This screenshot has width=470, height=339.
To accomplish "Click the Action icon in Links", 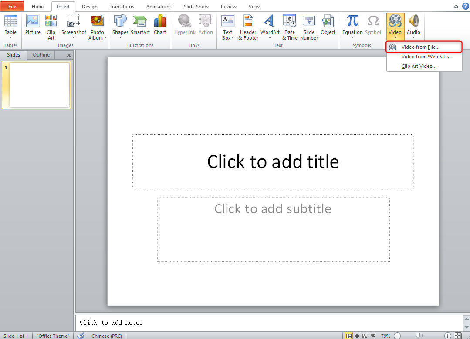I will 206,21.
